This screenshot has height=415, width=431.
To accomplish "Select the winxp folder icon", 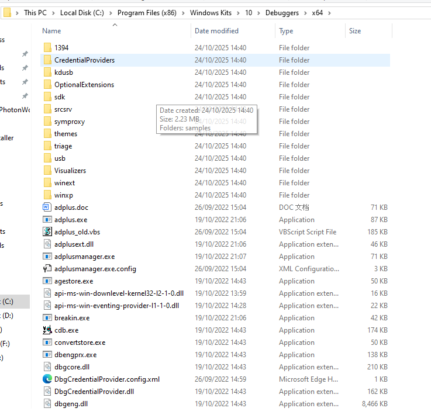I will click(x=47, y=195).
